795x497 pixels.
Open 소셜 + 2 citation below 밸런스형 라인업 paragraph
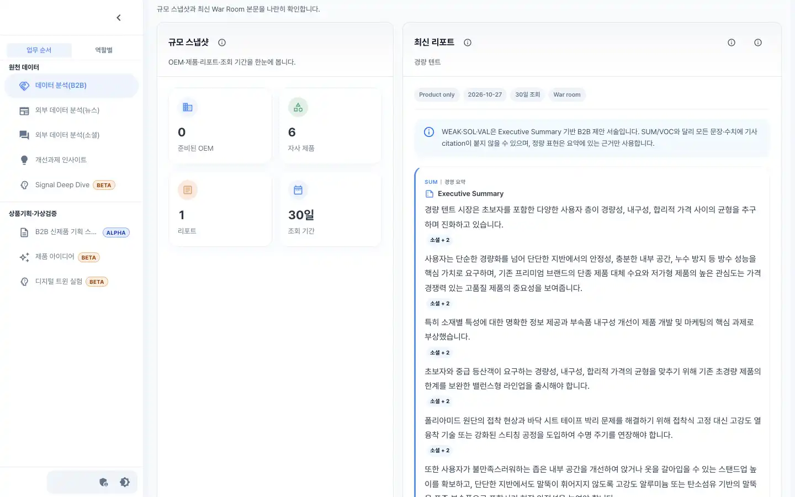point(440,401)
